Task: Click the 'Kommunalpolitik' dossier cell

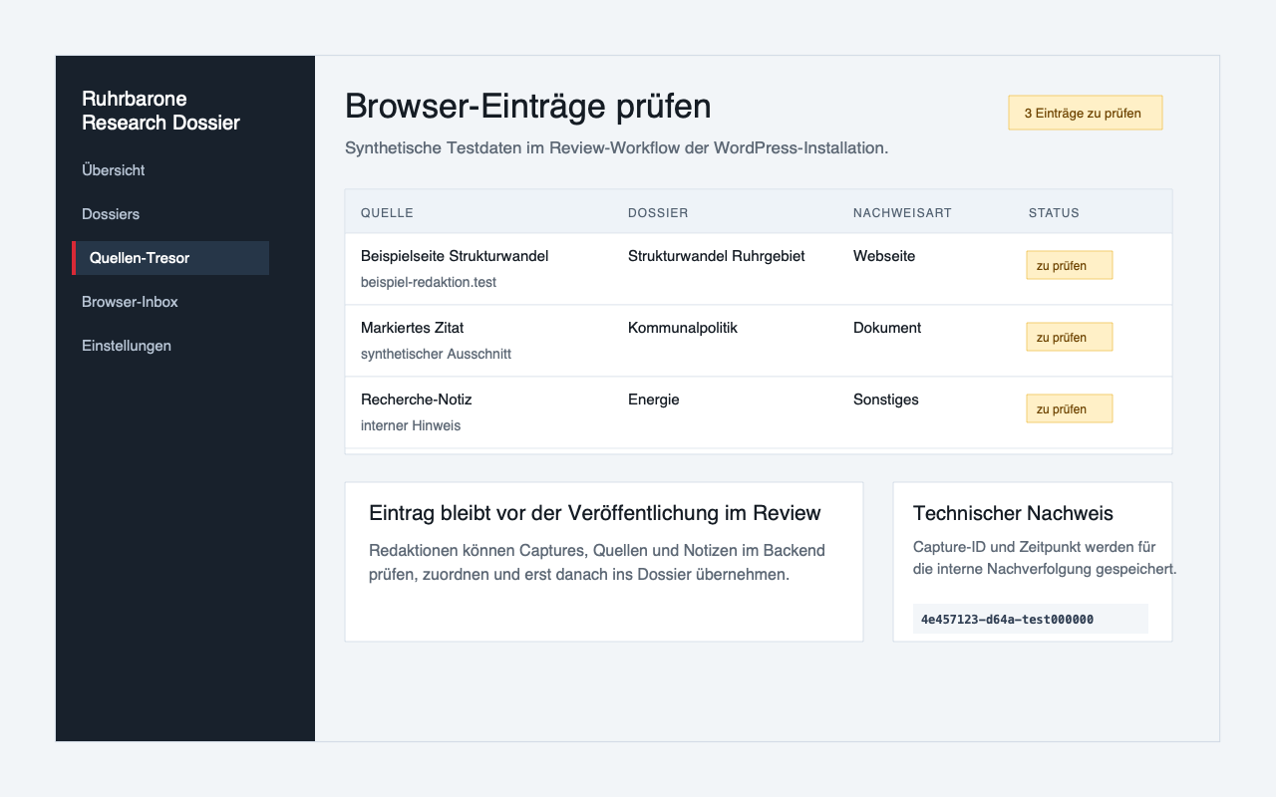Action: coord(683,328)
